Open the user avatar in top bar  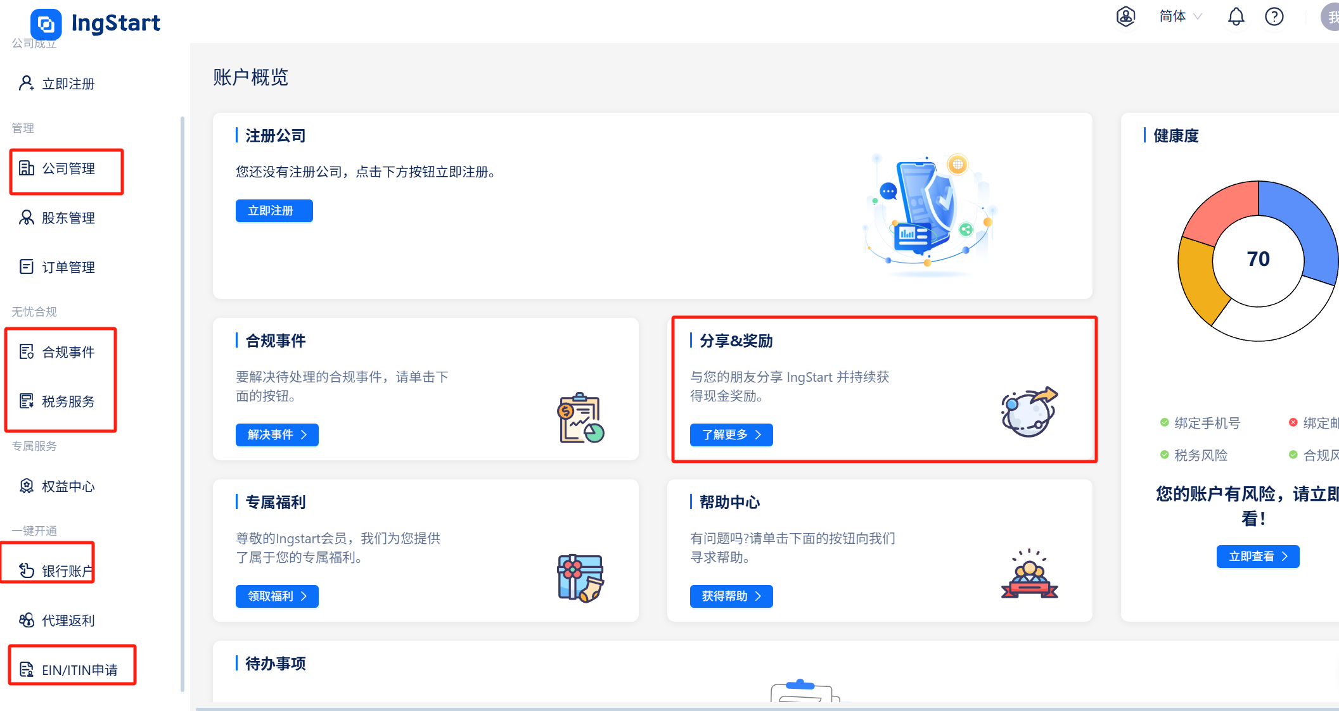(1330, 16)
